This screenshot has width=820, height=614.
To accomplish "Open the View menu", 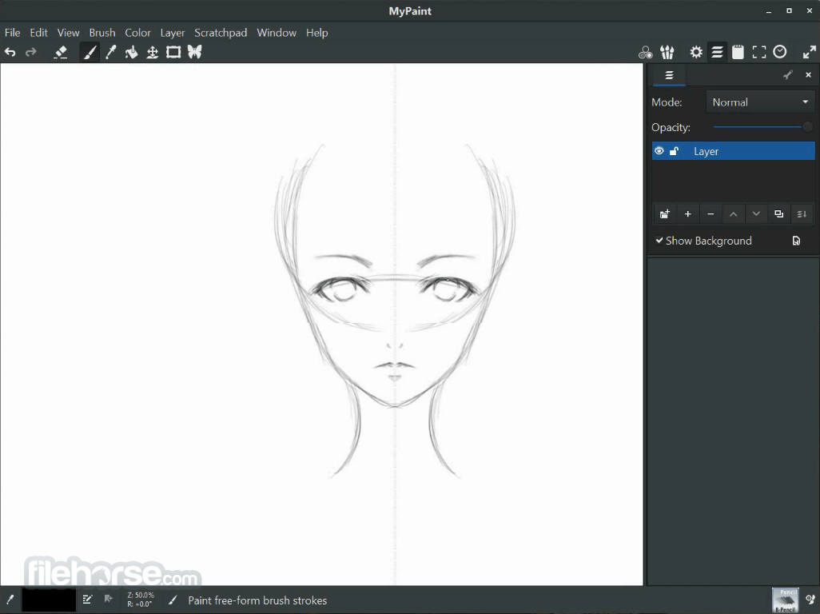I will click(x=69, y=33).
